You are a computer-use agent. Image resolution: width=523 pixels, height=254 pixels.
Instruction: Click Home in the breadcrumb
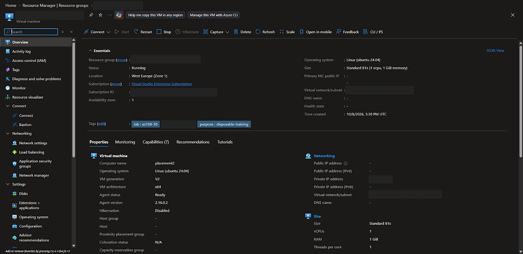[11, 6]
